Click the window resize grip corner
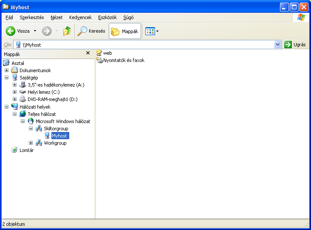This screenshot has height=230, width=311. click(x=306, y=225)
